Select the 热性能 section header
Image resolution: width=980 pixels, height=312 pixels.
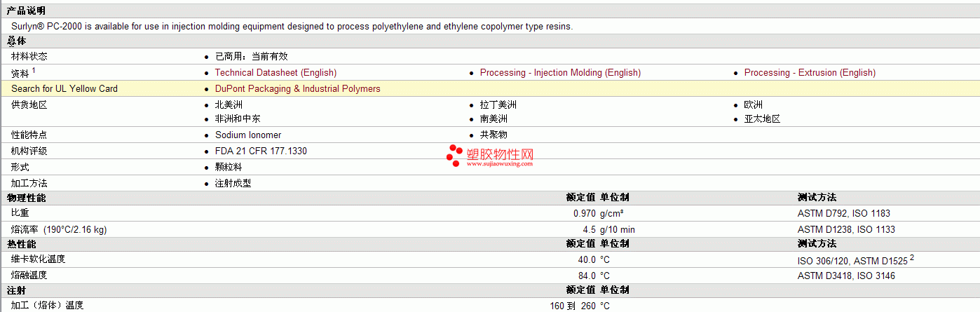tap(21, 244)
